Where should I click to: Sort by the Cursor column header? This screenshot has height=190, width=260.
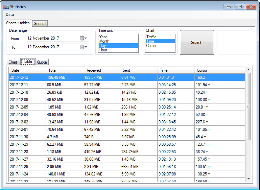(220, 70)
